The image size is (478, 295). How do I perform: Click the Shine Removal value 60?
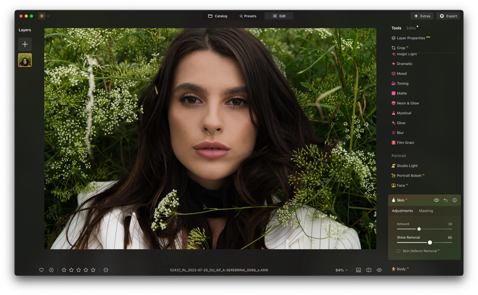coord(450,238)
